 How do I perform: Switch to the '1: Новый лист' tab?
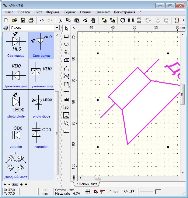click(86, 184)
